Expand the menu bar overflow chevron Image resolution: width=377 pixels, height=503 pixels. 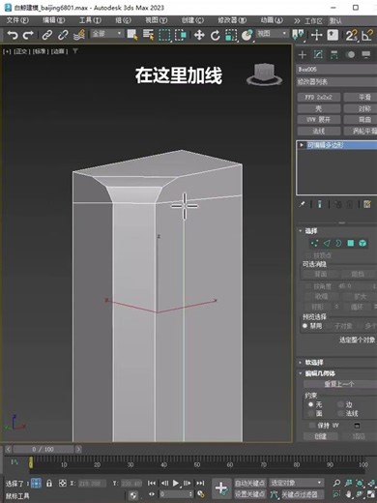(x=297, y=21)
